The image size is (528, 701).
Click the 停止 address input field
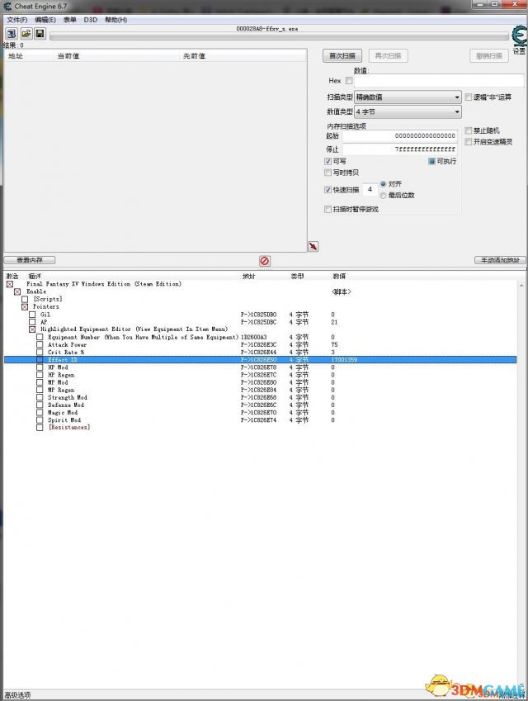click(400, 149)
